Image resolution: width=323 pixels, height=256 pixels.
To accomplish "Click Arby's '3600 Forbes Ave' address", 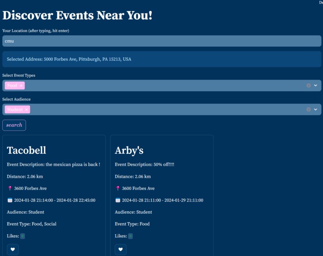I will pos(138,188).
